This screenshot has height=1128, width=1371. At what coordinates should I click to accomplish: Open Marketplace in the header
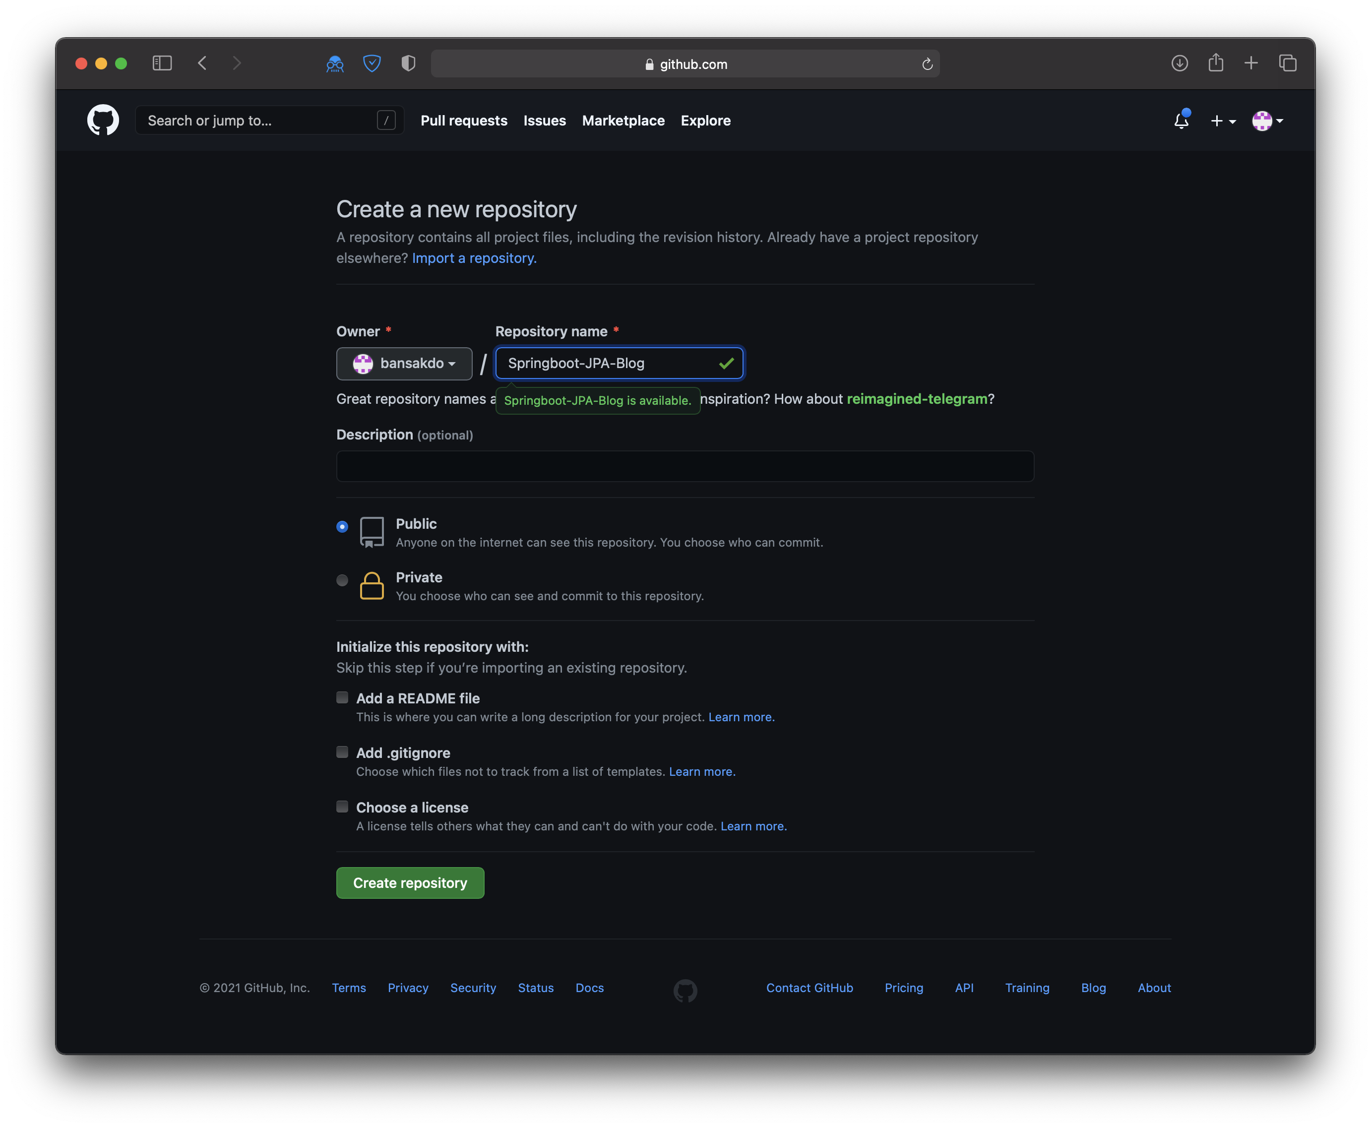click(623, 120)
